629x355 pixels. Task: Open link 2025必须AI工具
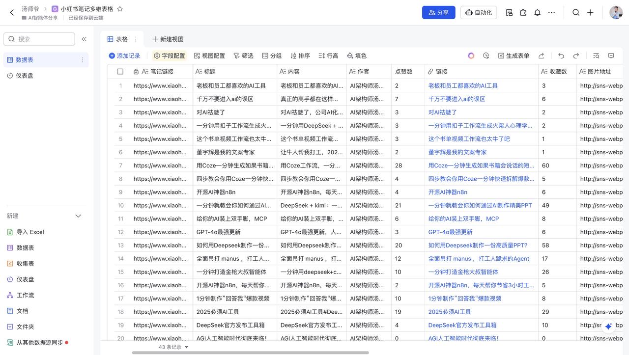tap(449, 312)
